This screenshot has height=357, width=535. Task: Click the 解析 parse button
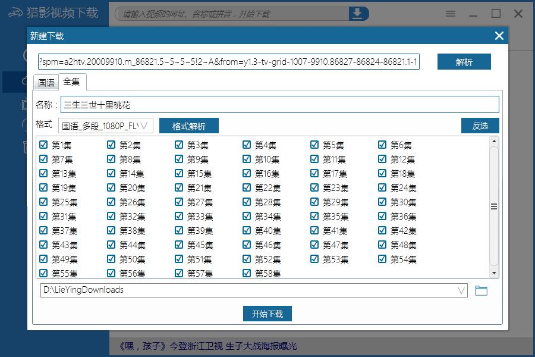click(464, 61)
